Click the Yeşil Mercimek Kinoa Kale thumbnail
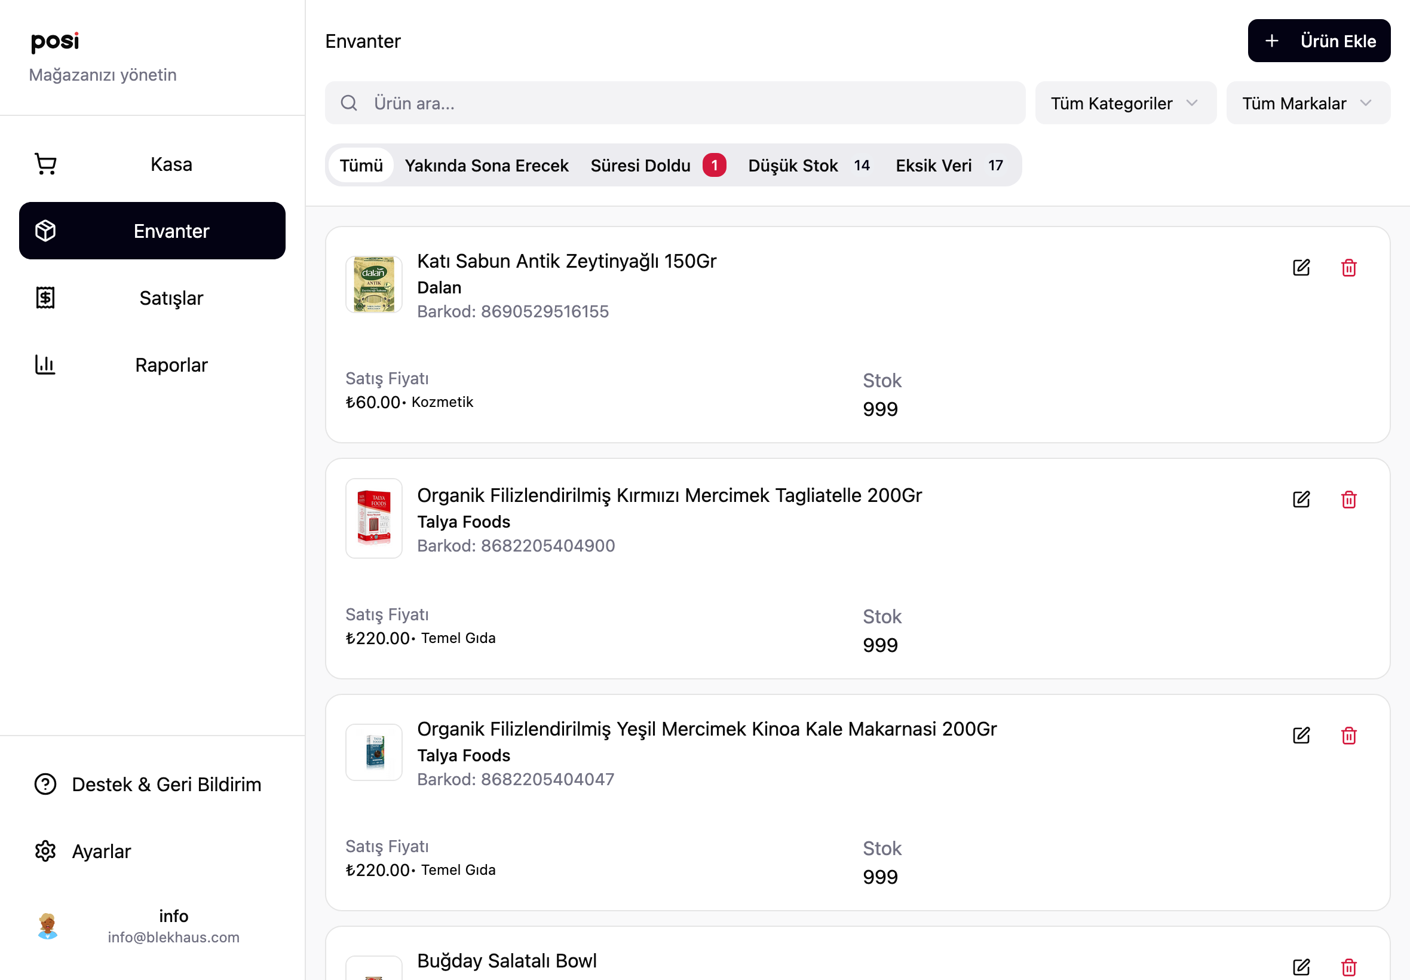Viewport: 1410px width, 980px height. tap(374, 752)
